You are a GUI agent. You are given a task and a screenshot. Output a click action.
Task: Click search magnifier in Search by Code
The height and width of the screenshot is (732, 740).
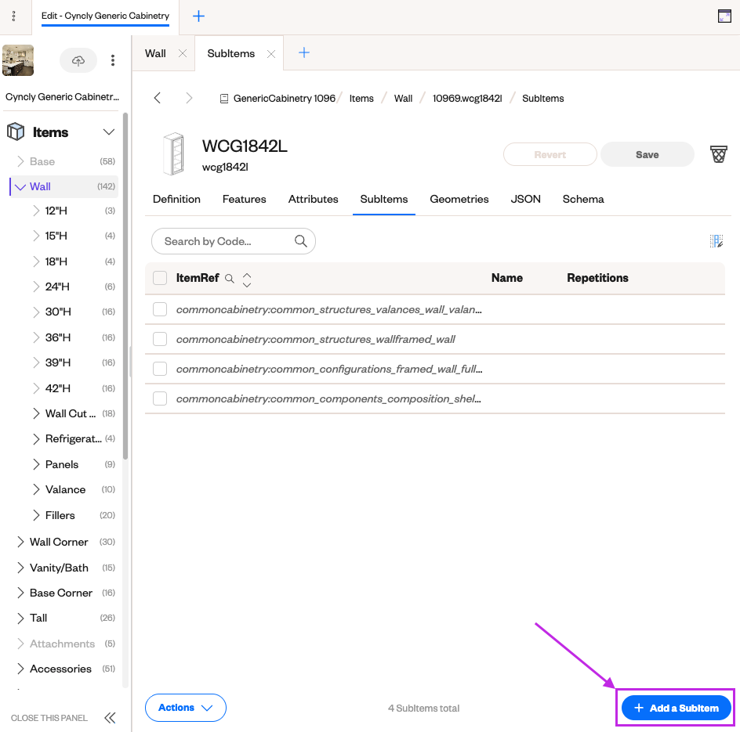[301, 241]
